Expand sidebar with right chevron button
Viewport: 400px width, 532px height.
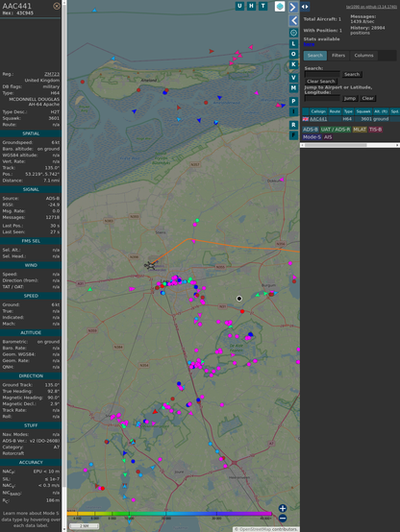293,7
